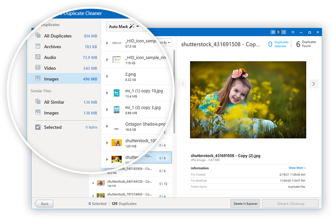Select the All Duplicates category
This screenshot has width=332, height=219.
click(x=64, y=36)
